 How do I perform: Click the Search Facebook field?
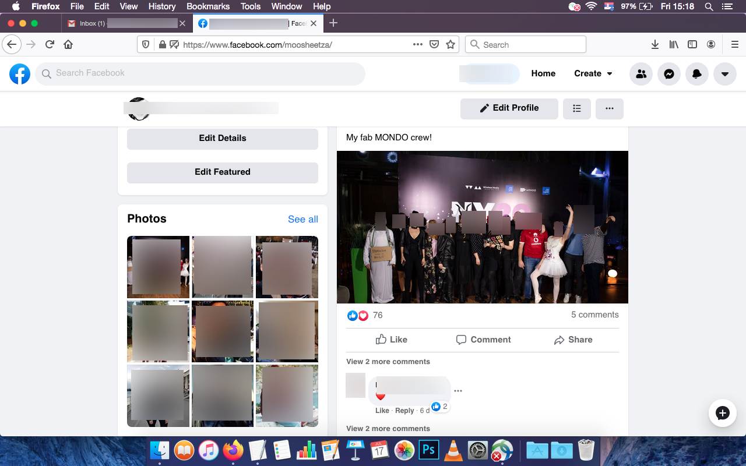tap(200, 73)
